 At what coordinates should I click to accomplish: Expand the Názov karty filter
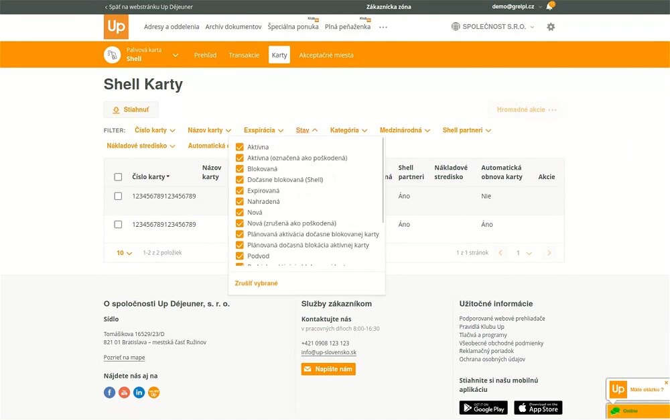pos(209,130)
